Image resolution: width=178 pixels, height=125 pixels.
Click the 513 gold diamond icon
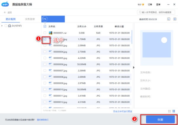click(143, 5)
